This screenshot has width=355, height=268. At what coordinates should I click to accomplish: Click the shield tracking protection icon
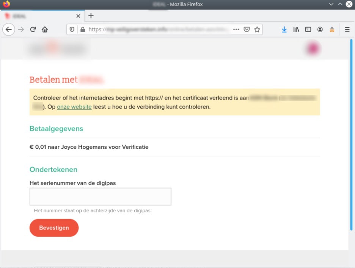pos(72,29)
